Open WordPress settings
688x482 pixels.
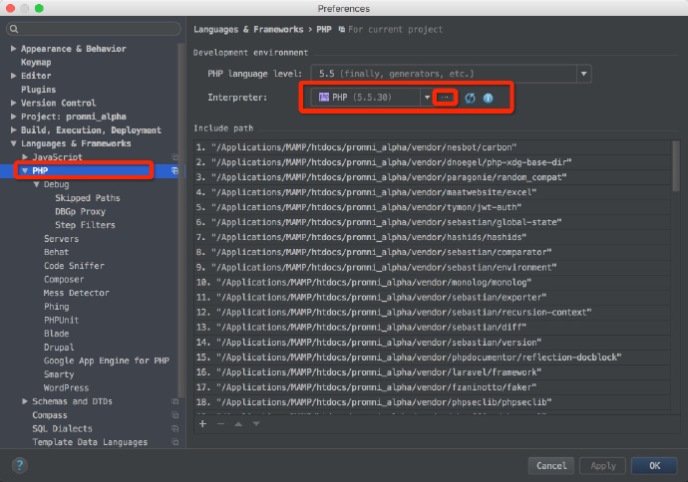(x=66, y=387)
